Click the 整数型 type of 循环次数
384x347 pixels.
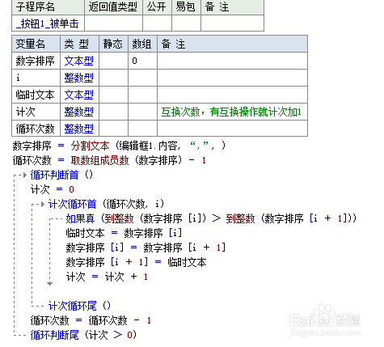point(78,129)
